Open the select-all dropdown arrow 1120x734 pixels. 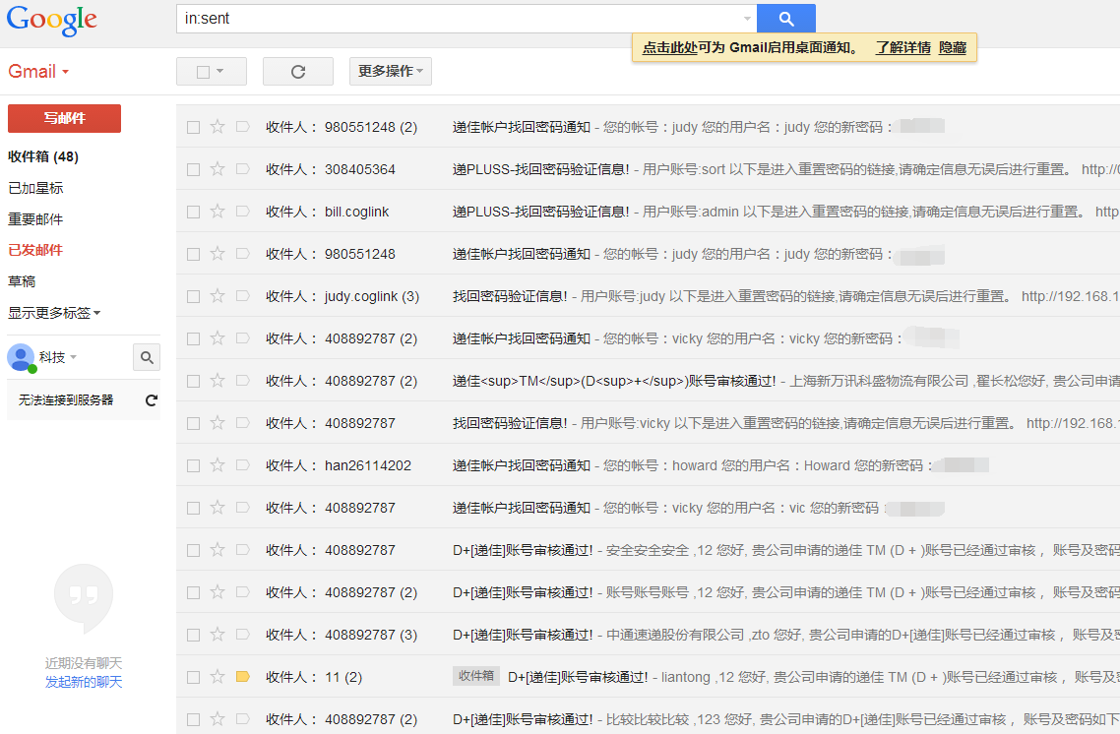coord(220,72)
